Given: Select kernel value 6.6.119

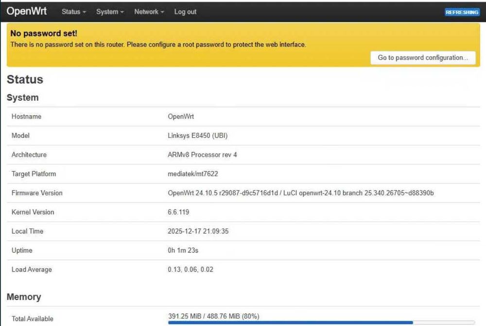Looking at the screenshot, I should (x=178, y=212).
